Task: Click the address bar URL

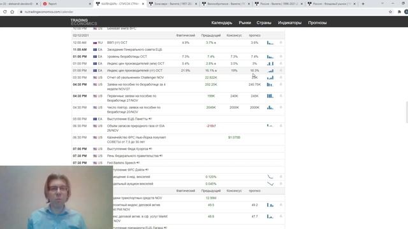Action: pyautogui.click(x=49, y=11)
